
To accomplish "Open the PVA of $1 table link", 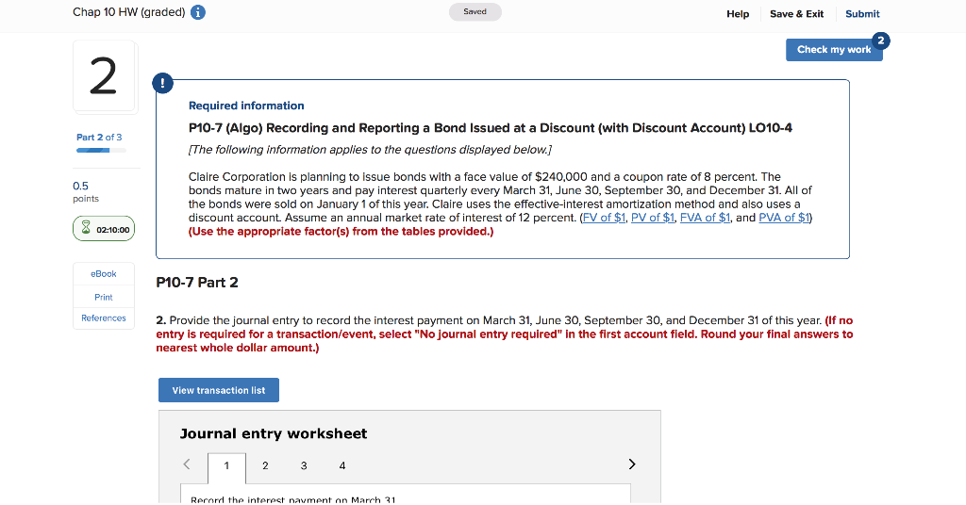I will coord(784,218).
